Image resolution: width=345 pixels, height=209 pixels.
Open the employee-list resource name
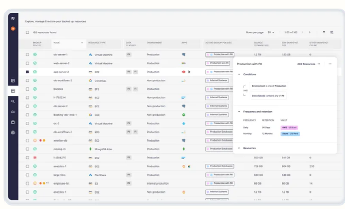[61, 184]
